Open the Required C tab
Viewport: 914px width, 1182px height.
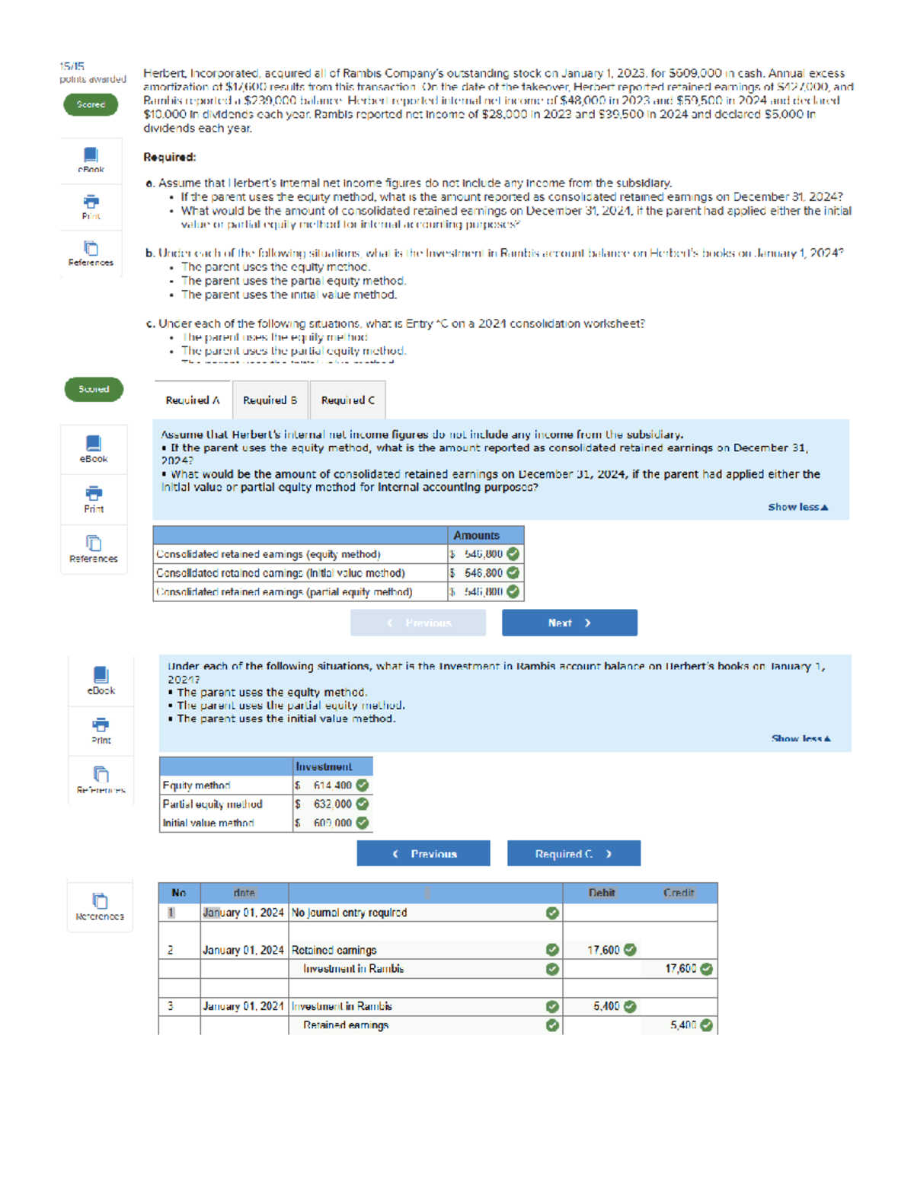[x=347, y=400]
